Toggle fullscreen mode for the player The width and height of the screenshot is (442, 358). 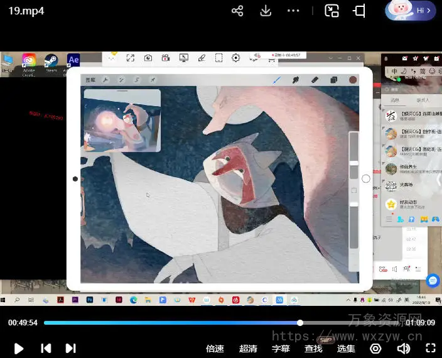point(431,349)
